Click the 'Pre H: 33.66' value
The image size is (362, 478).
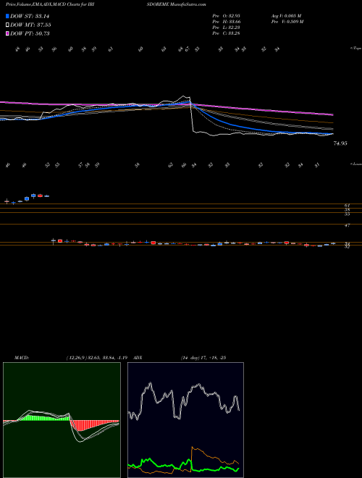[226, 22]
